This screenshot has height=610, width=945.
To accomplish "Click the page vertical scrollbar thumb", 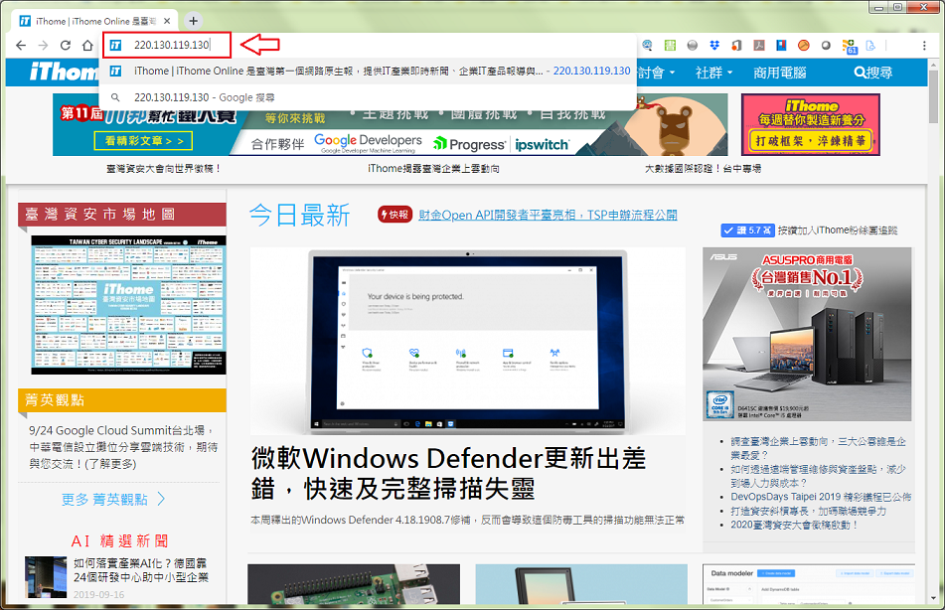I will point(934,96).
